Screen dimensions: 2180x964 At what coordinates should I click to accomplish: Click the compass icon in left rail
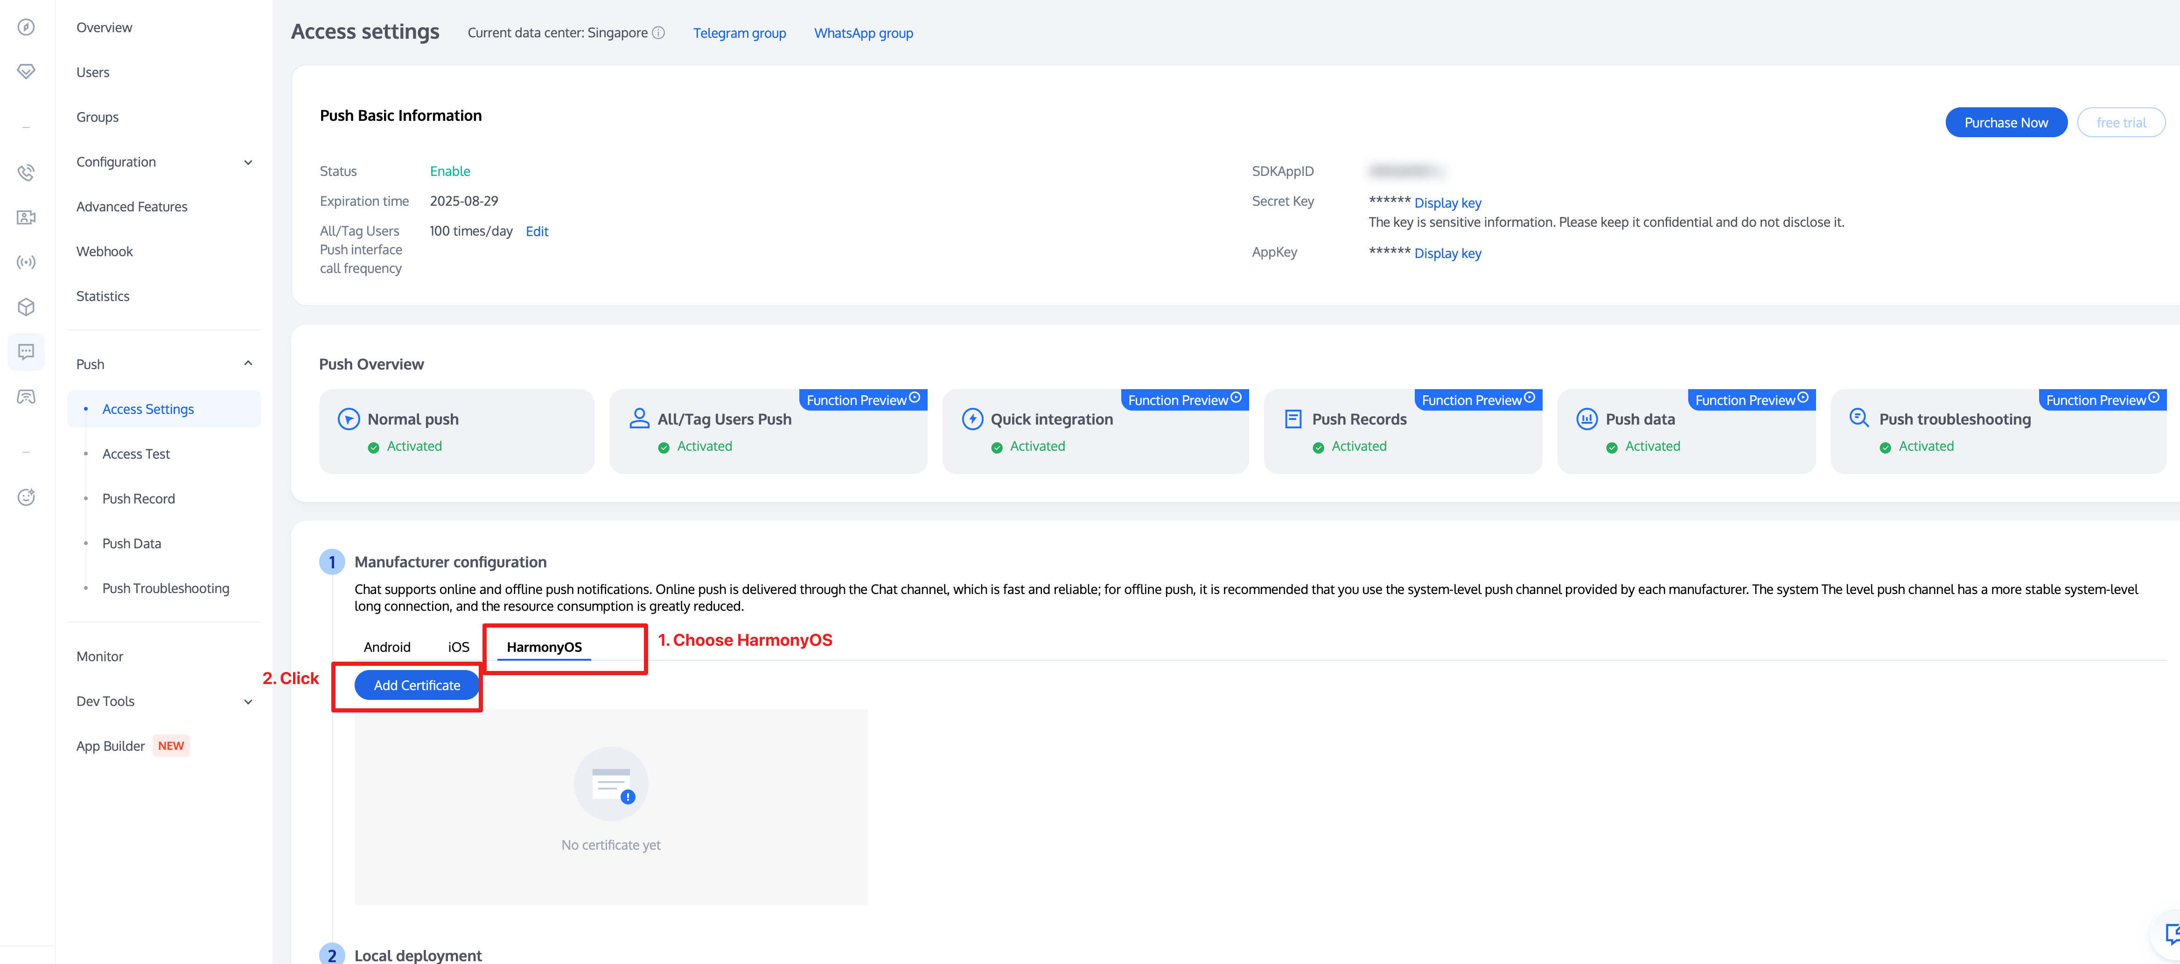tap(26, 27)
